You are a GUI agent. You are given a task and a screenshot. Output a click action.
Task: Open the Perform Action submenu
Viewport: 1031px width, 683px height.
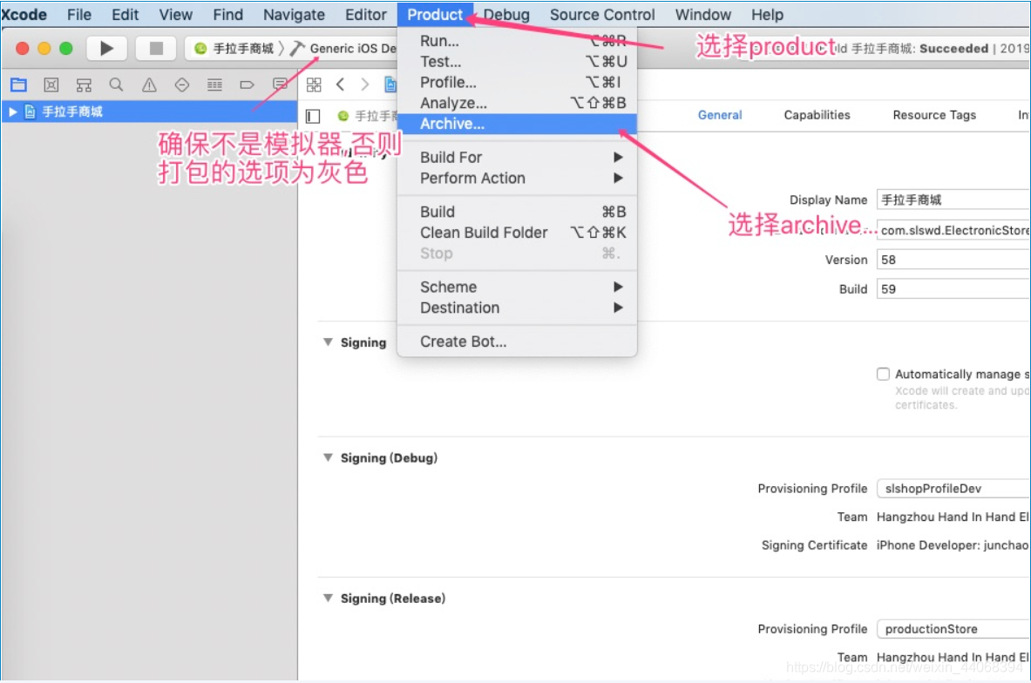pos(517,178)
